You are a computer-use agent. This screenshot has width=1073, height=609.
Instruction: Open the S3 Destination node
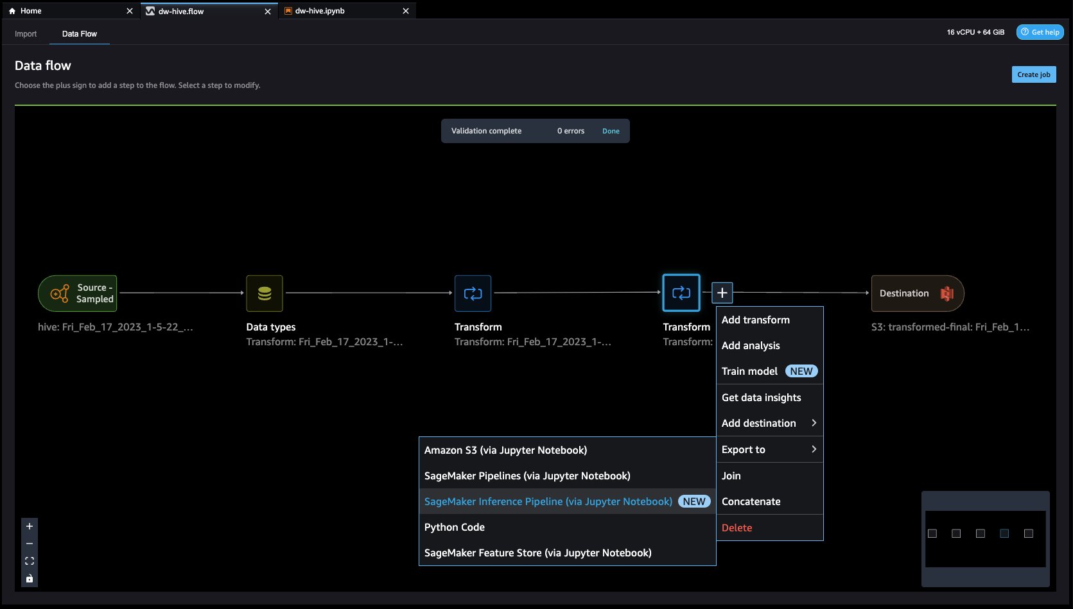pos(918,293)
